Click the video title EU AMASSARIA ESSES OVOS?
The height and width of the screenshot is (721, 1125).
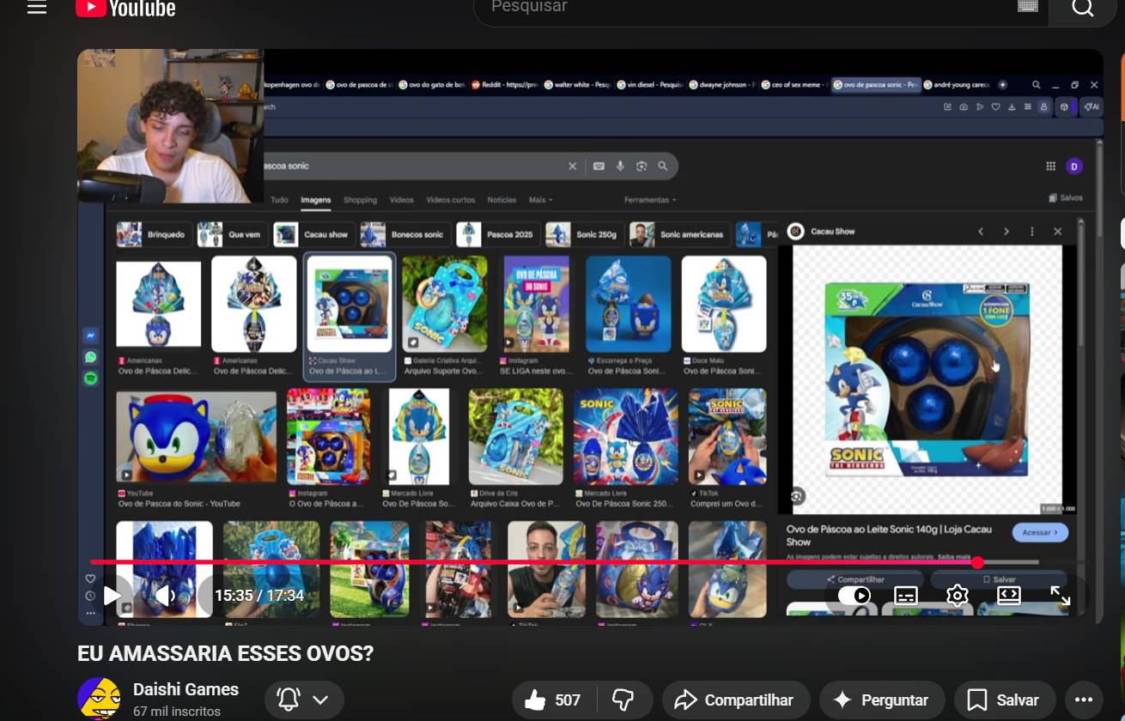(226, 654)
